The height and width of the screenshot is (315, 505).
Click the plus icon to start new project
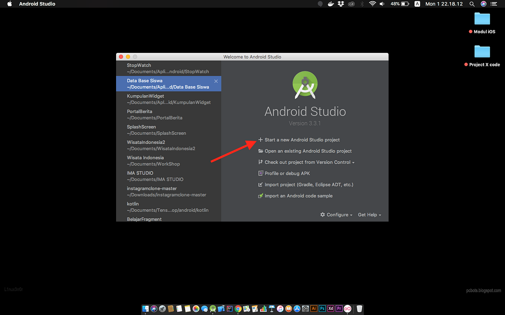click(x=261, y=139)
